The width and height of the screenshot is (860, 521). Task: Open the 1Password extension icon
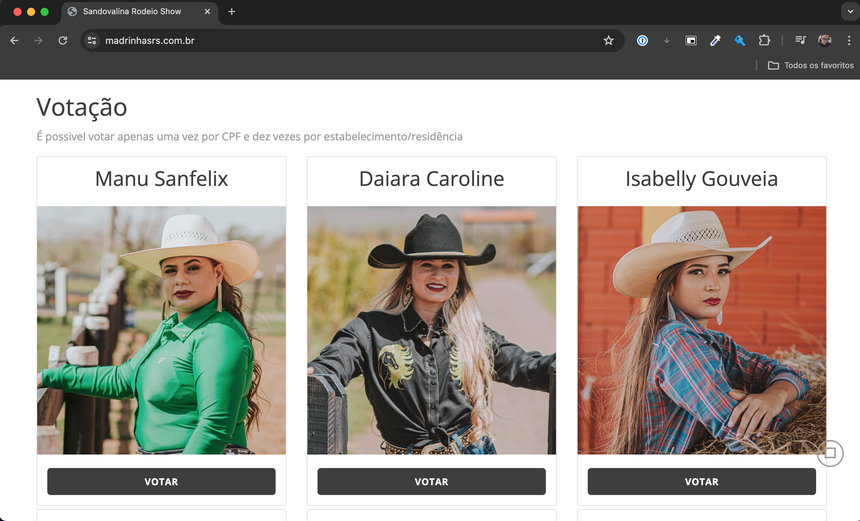(642, 40)
